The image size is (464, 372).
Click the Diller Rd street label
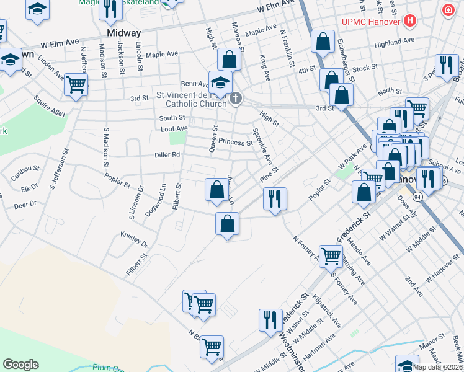coord(167,155)
